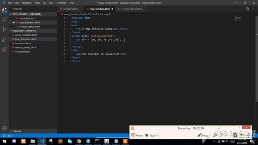Open the Edit menu
The image size is (258, 145).
(x=17, y=3)
